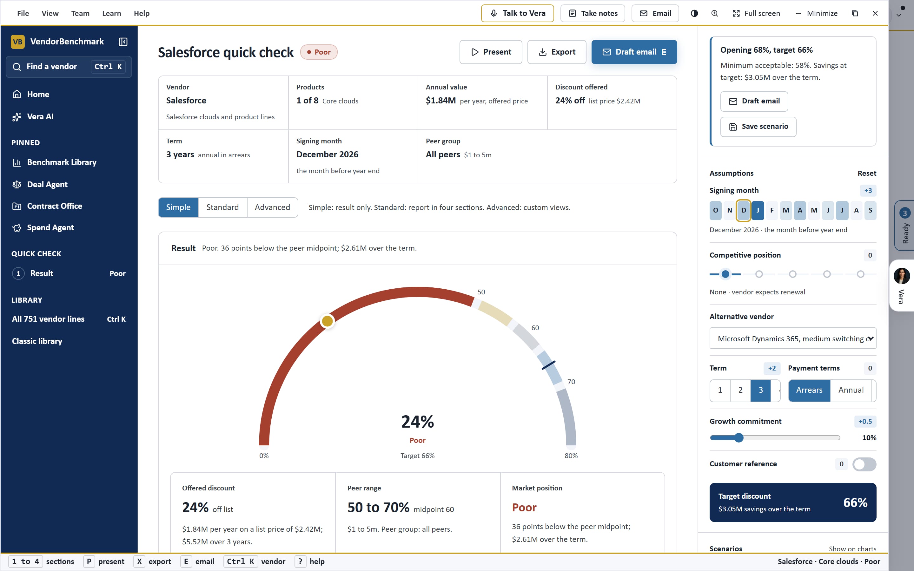Switch to Full screen mode
914x571 pixels.
tap(756, 13)
